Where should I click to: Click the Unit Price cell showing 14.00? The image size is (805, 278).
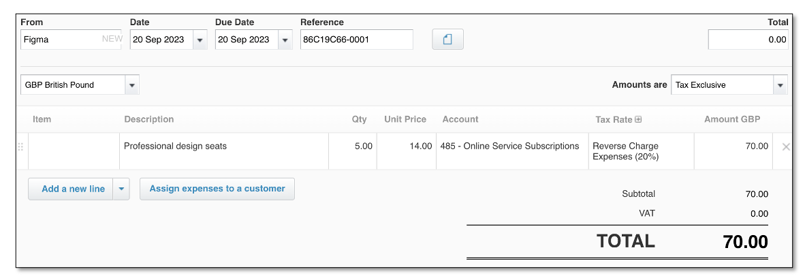[407, 151]
